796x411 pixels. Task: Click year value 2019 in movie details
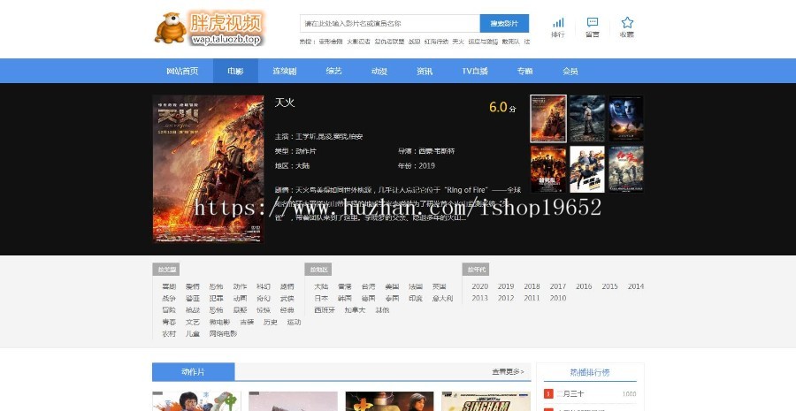point(426,165)
